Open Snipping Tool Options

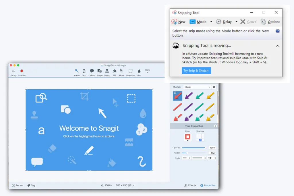click(270, 22)
